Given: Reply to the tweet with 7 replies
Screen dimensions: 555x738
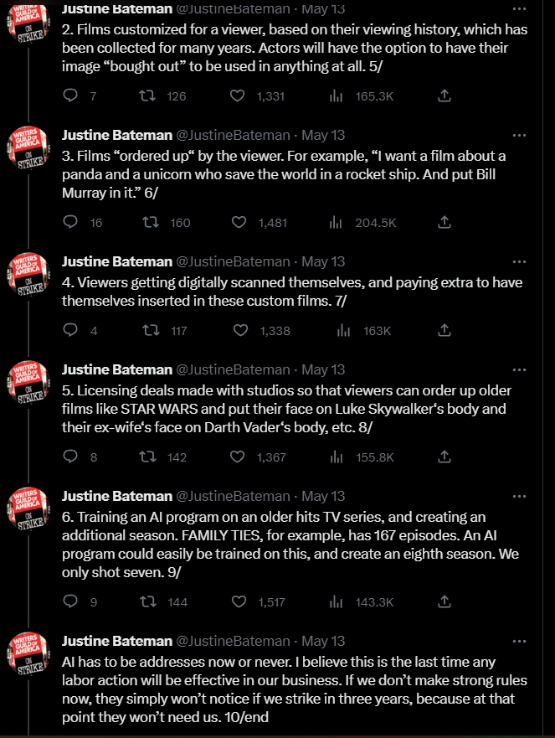Looking at the screenshot, I should pos(70,96).
